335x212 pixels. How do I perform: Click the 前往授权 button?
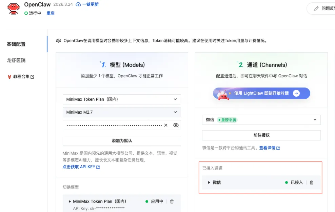(x=261, y=135)
